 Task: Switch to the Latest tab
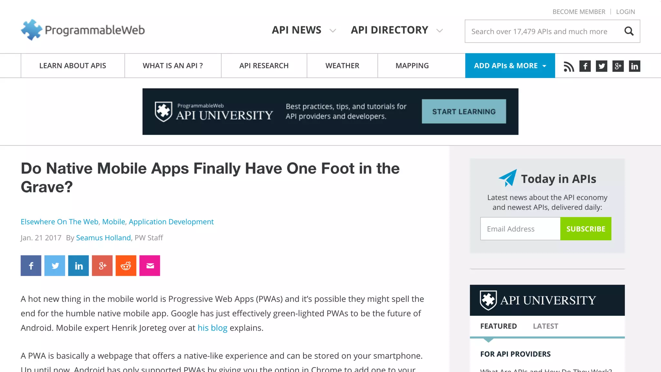click(x=545, y=326)
